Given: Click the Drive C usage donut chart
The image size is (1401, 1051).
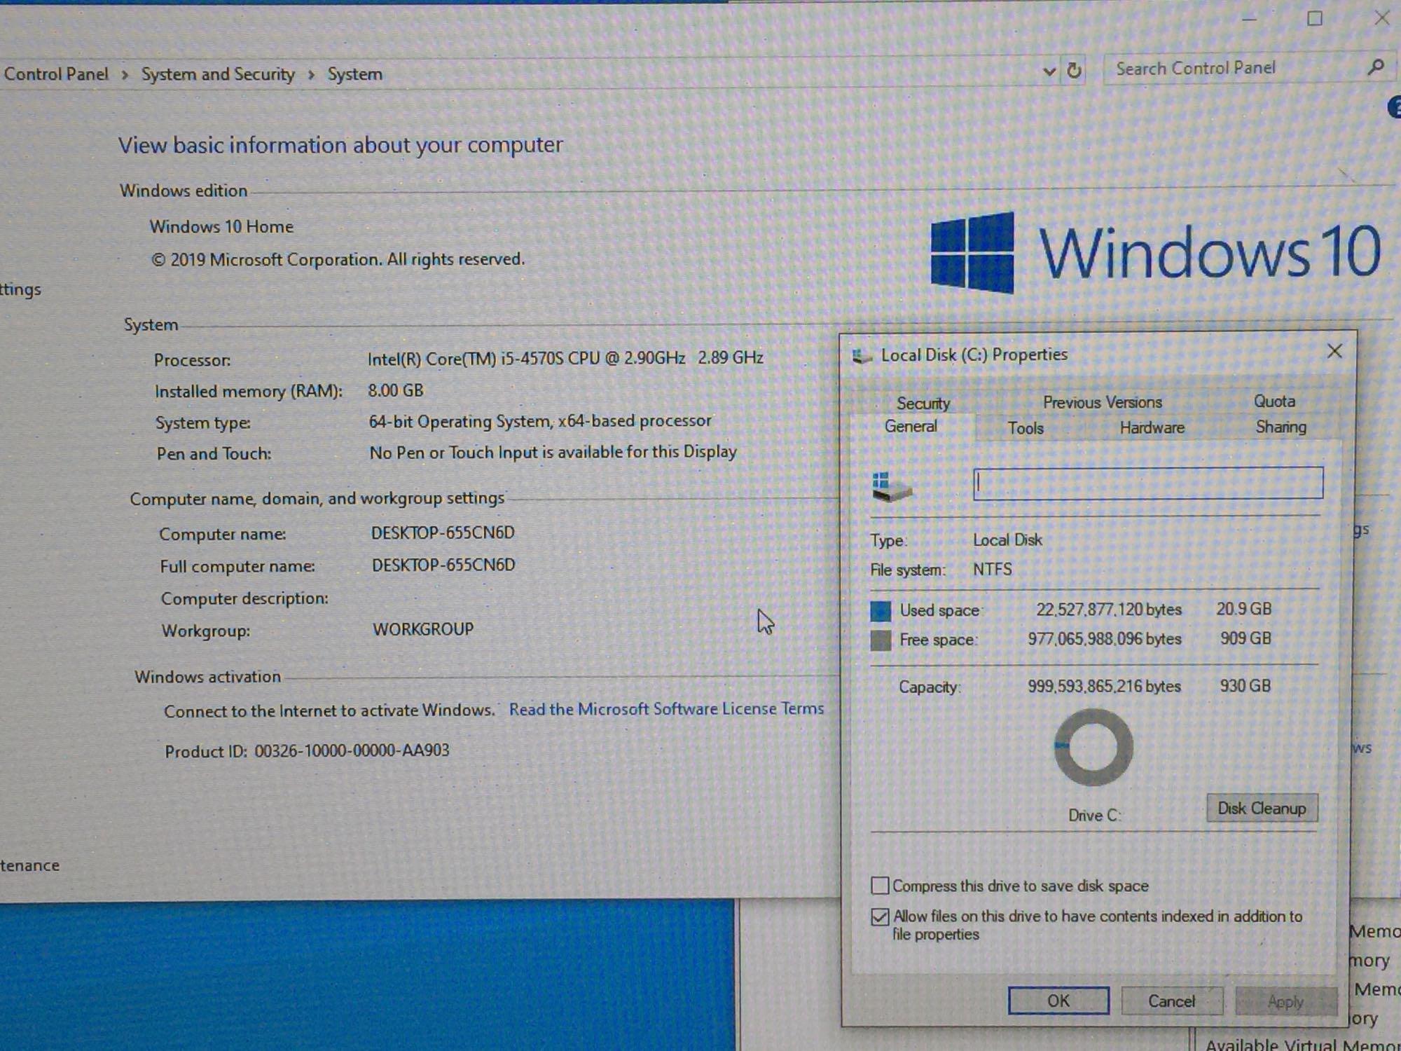Looking at the screenshot, I should (1093, 747).
